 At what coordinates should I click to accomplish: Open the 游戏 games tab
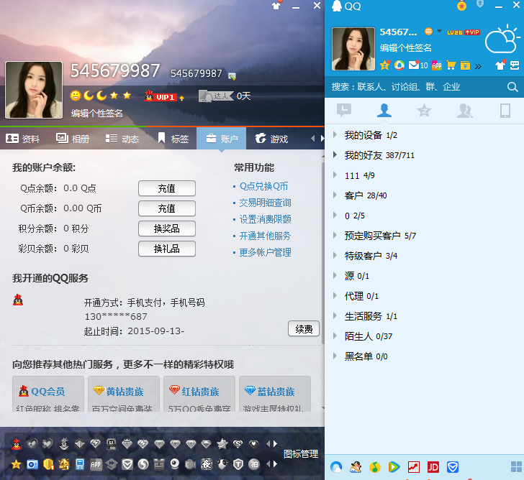271,139
